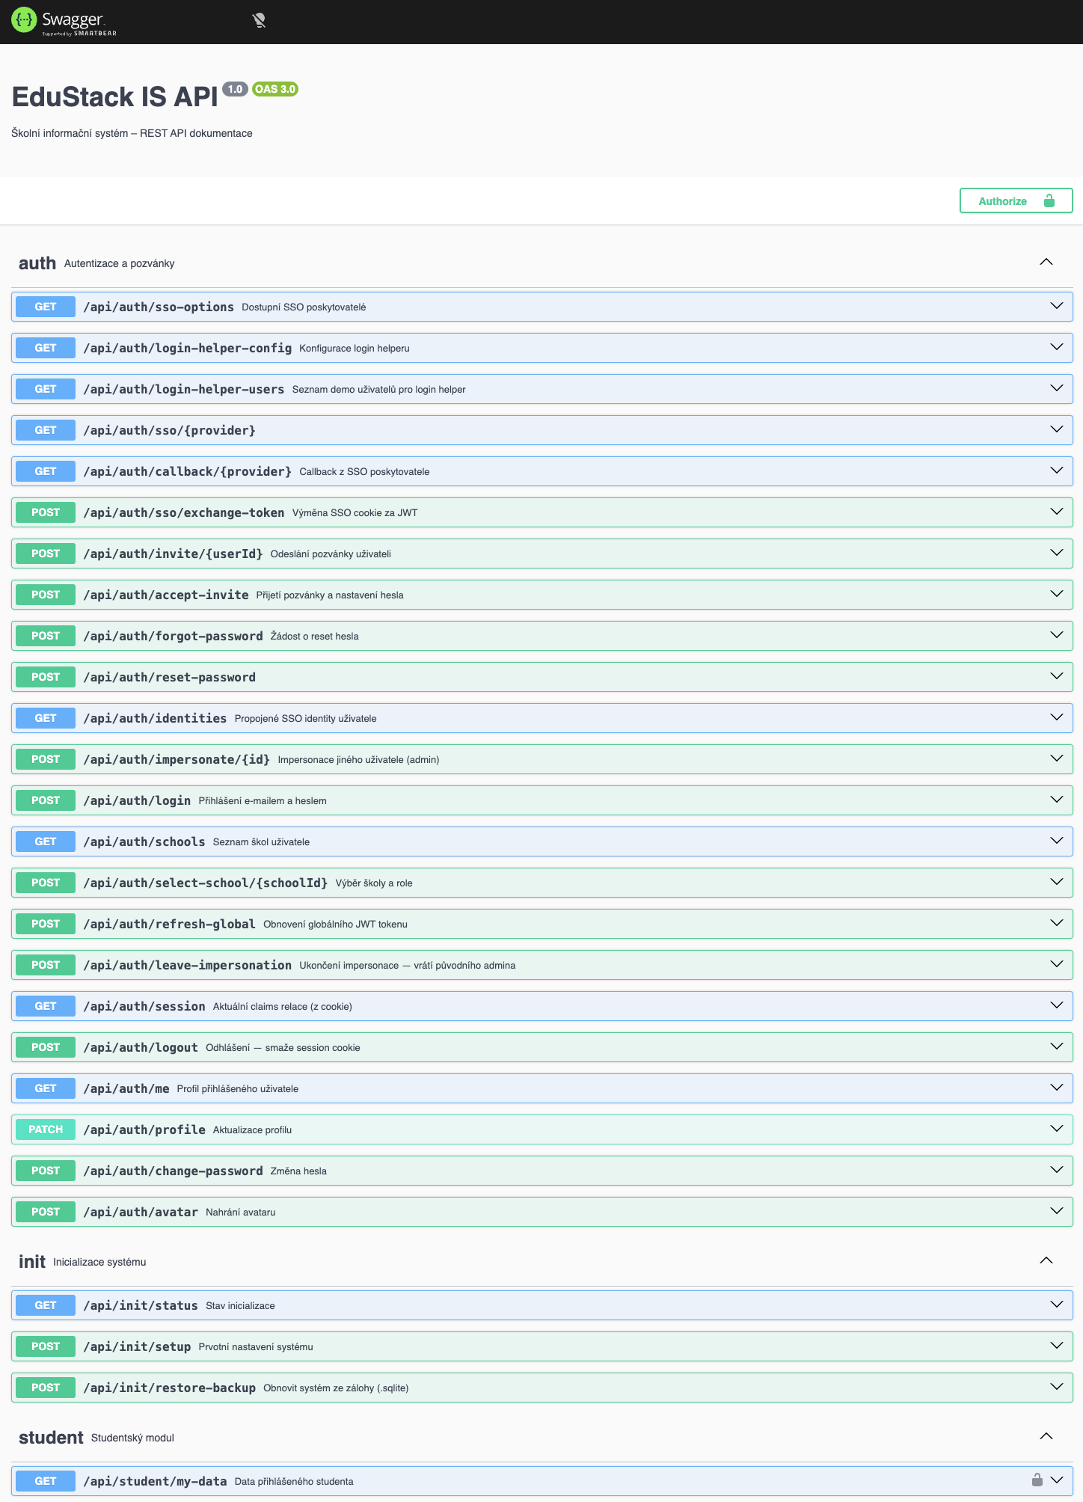
Task: Expand /api/auth/session arrow
Action: coord(1057,1005)
